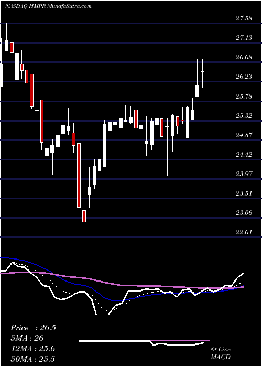Viewport: 262px width, 367px height.
Task: Click the large red candle dropping to 23.3
Action: click(79, 175)
